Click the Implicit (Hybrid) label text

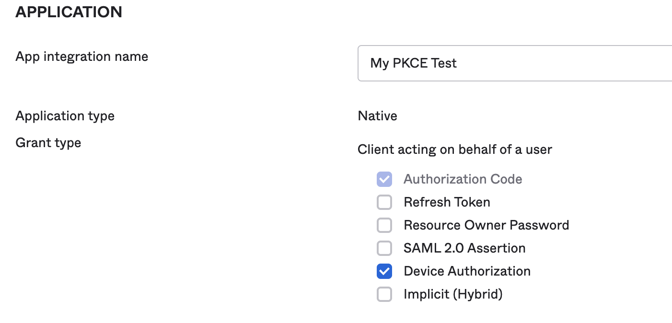coord(453,294)
